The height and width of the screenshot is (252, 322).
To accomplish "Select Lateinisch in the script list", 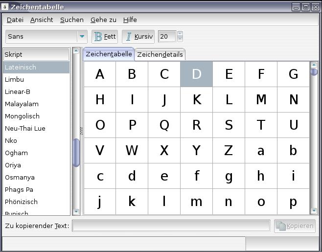I will point(36,67).
